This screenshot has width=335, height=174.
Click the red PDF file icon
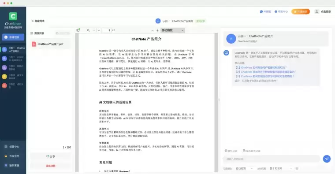34,44
